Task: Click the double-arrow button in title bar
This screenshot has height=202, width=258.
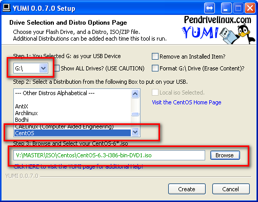Action: (x=209, y=8)
